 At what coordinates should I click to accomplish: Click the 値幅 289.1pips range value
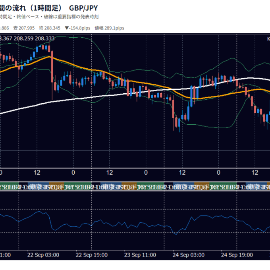(x=109, y=28)
